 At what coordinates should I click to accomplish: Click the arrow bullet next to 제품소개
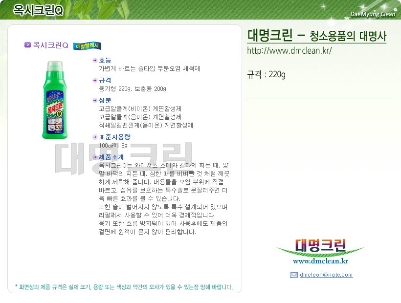[95, 157]
